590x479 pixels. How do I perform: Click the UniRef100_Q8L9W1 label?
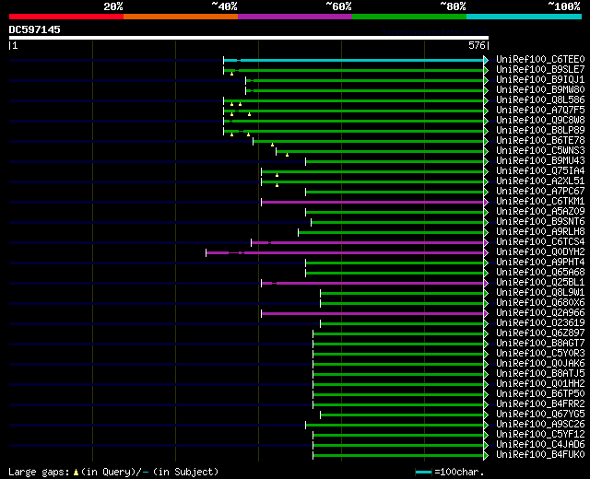[540, 293]
